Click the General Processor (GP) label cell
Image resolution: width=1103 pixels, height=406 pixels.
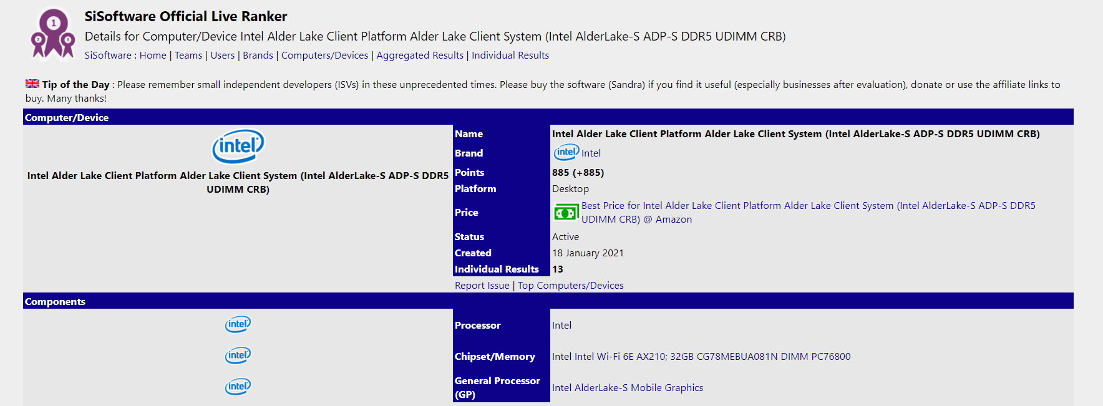502,387
